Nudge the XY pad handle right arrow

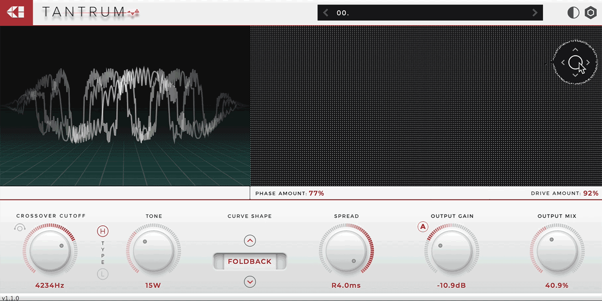[x=588, y=63]
